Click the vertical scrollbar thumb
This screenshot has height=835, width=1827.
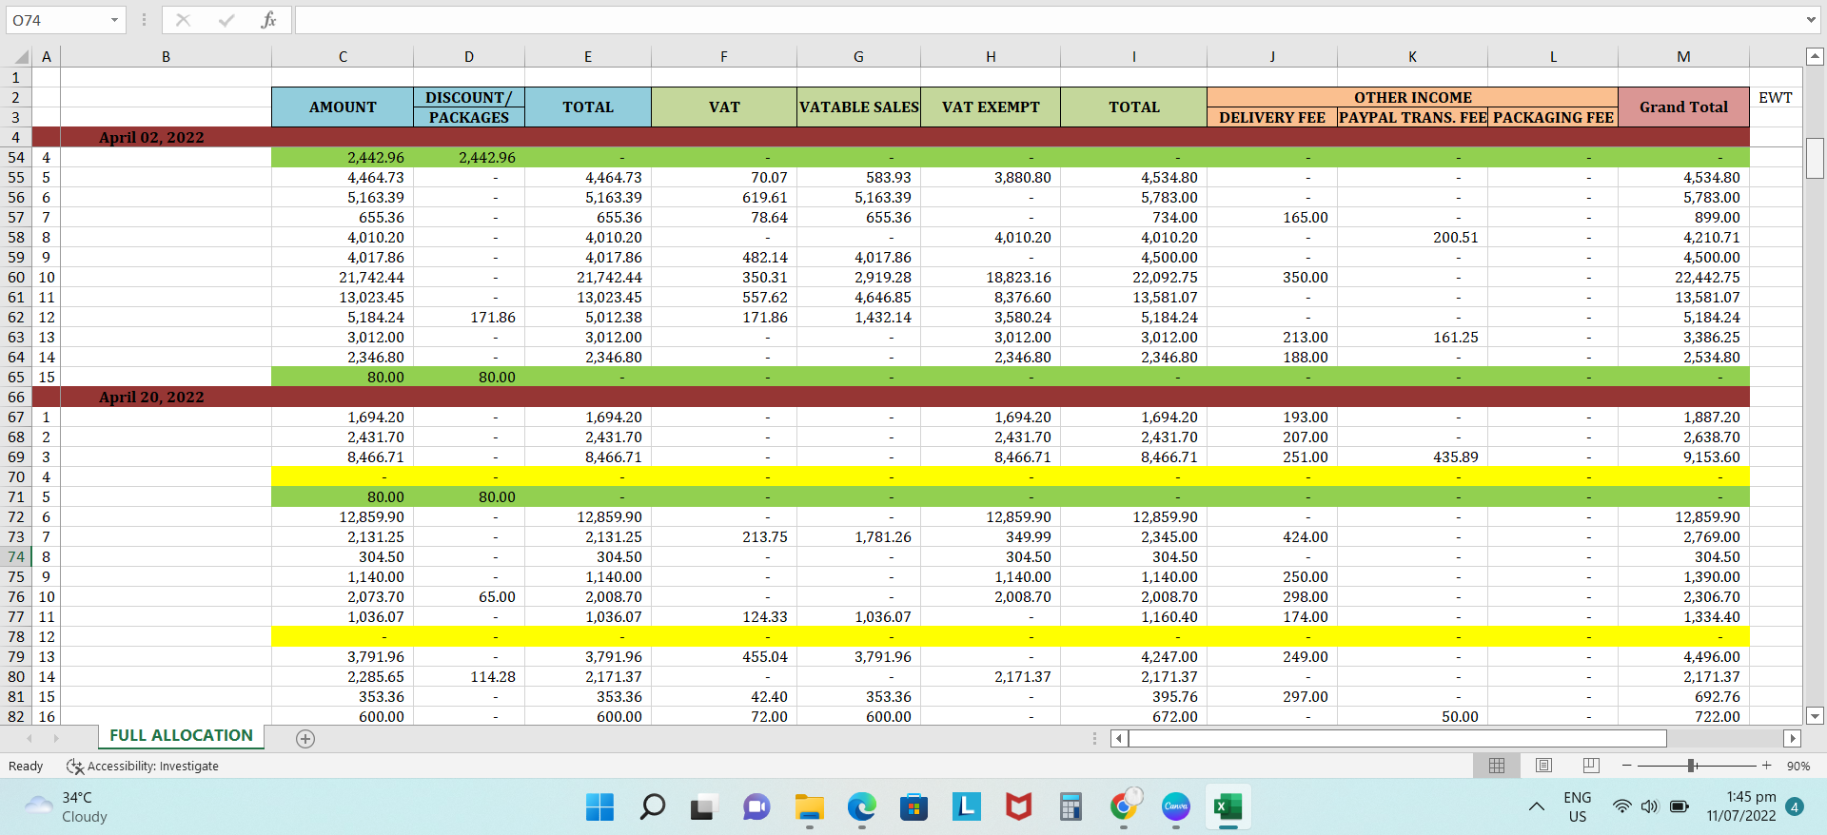1815,158
